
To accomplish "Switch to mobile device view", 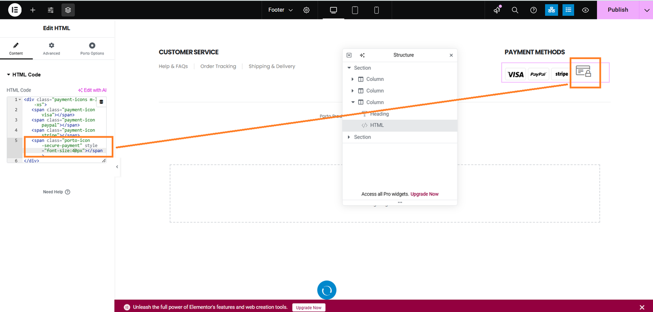I will [376, 10].
